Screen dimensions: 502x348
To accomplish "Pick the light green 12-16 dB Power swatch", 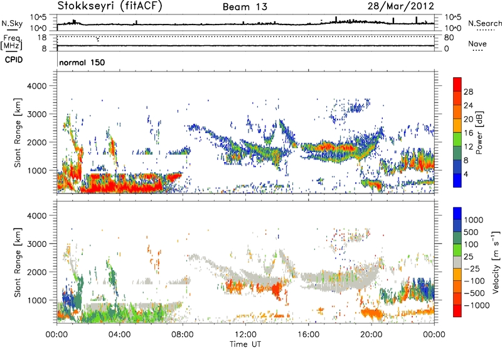I will pos(457,139).
